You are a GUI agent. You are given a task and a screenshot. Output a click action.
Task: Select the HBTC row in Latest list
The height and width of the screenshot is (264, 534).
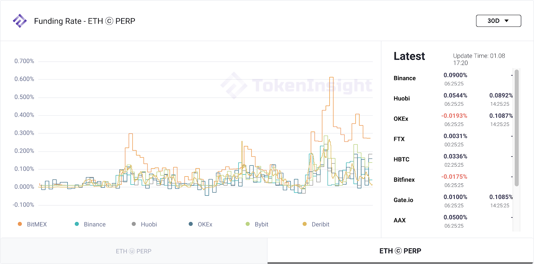pos(453,160)
